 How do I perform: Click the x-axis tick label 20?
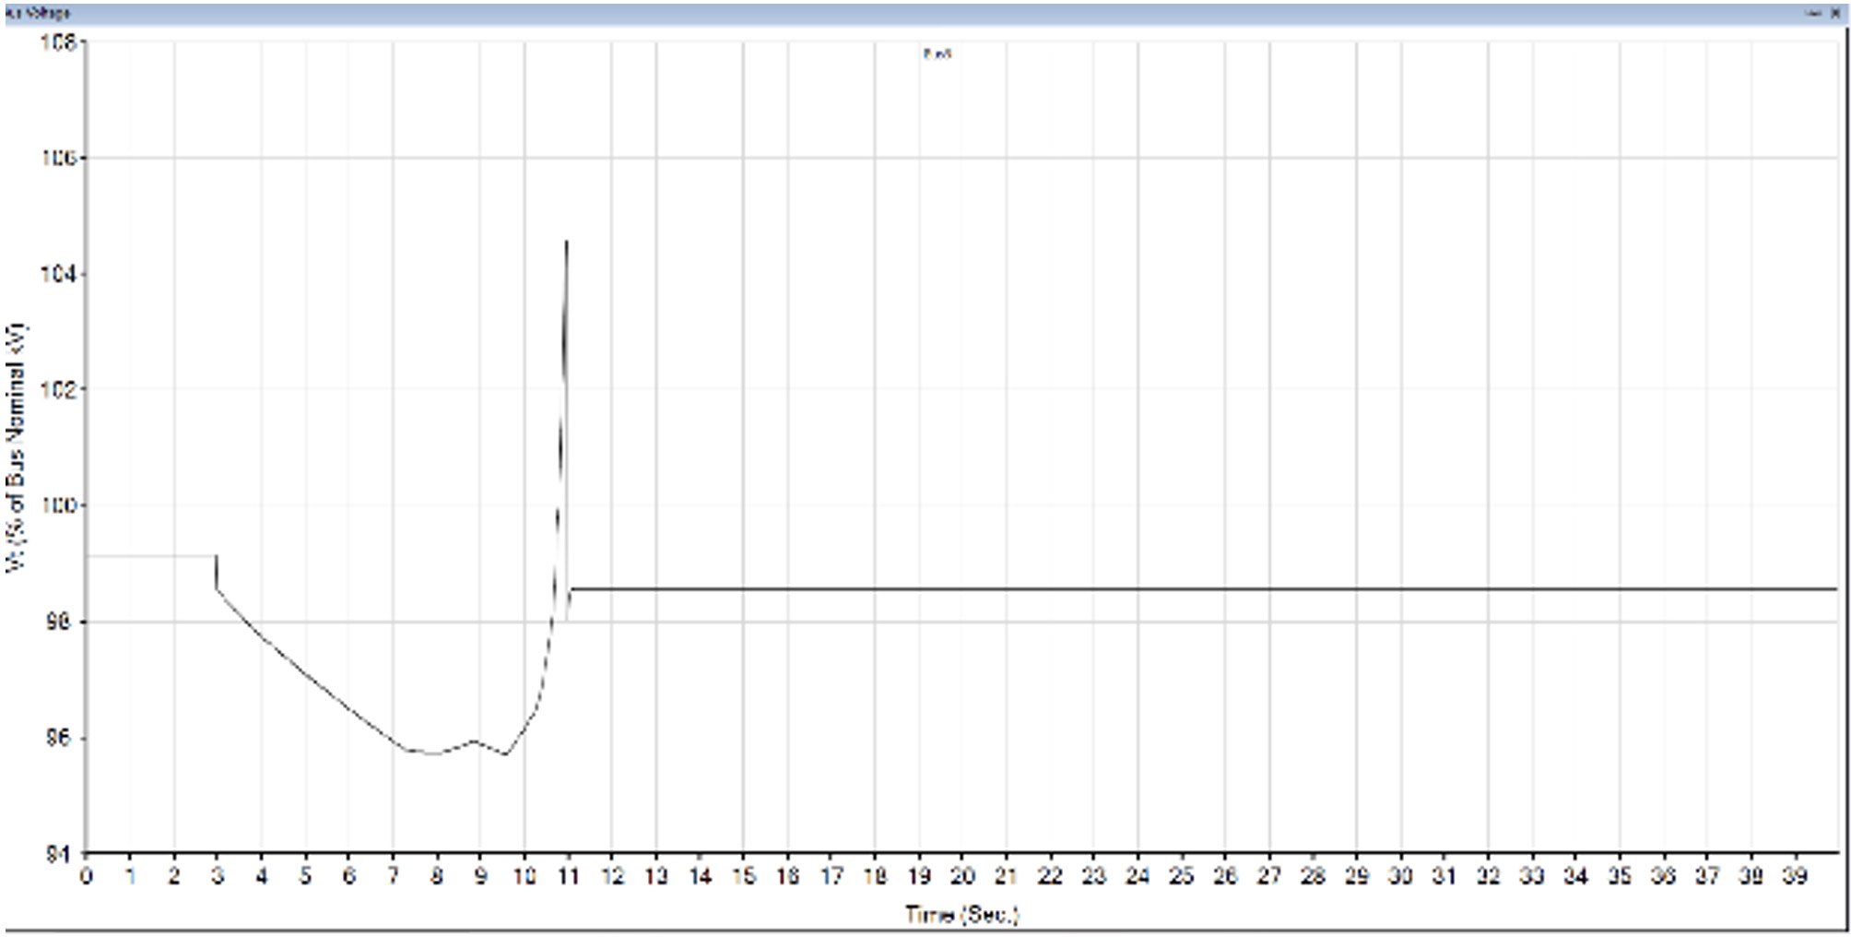click(x=962, y=876)
